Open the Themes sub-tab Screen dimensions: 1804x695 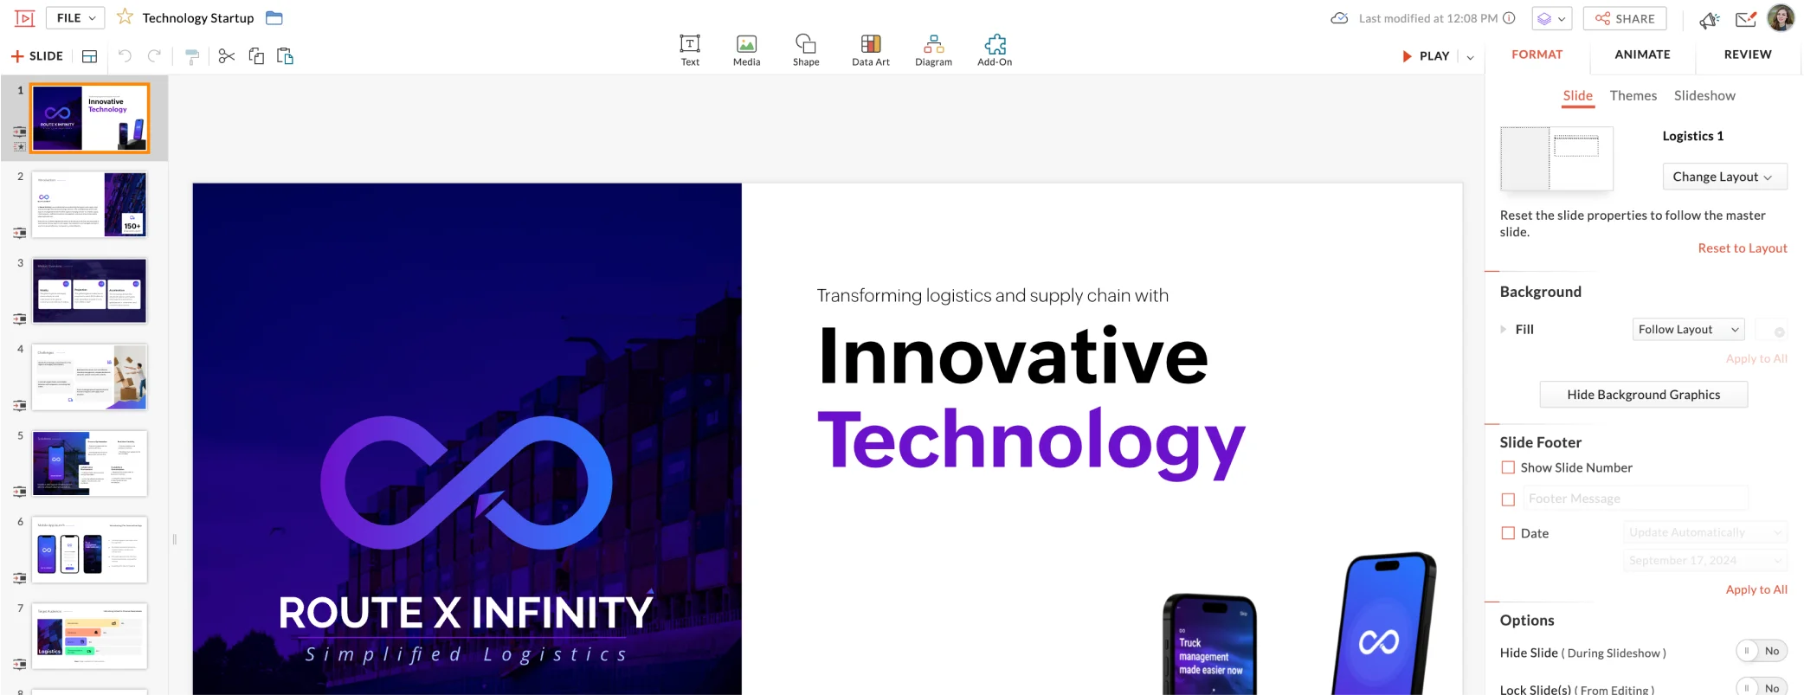1633,96
